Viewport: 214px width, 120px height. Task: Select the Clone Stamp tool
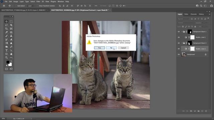(11, 36)
